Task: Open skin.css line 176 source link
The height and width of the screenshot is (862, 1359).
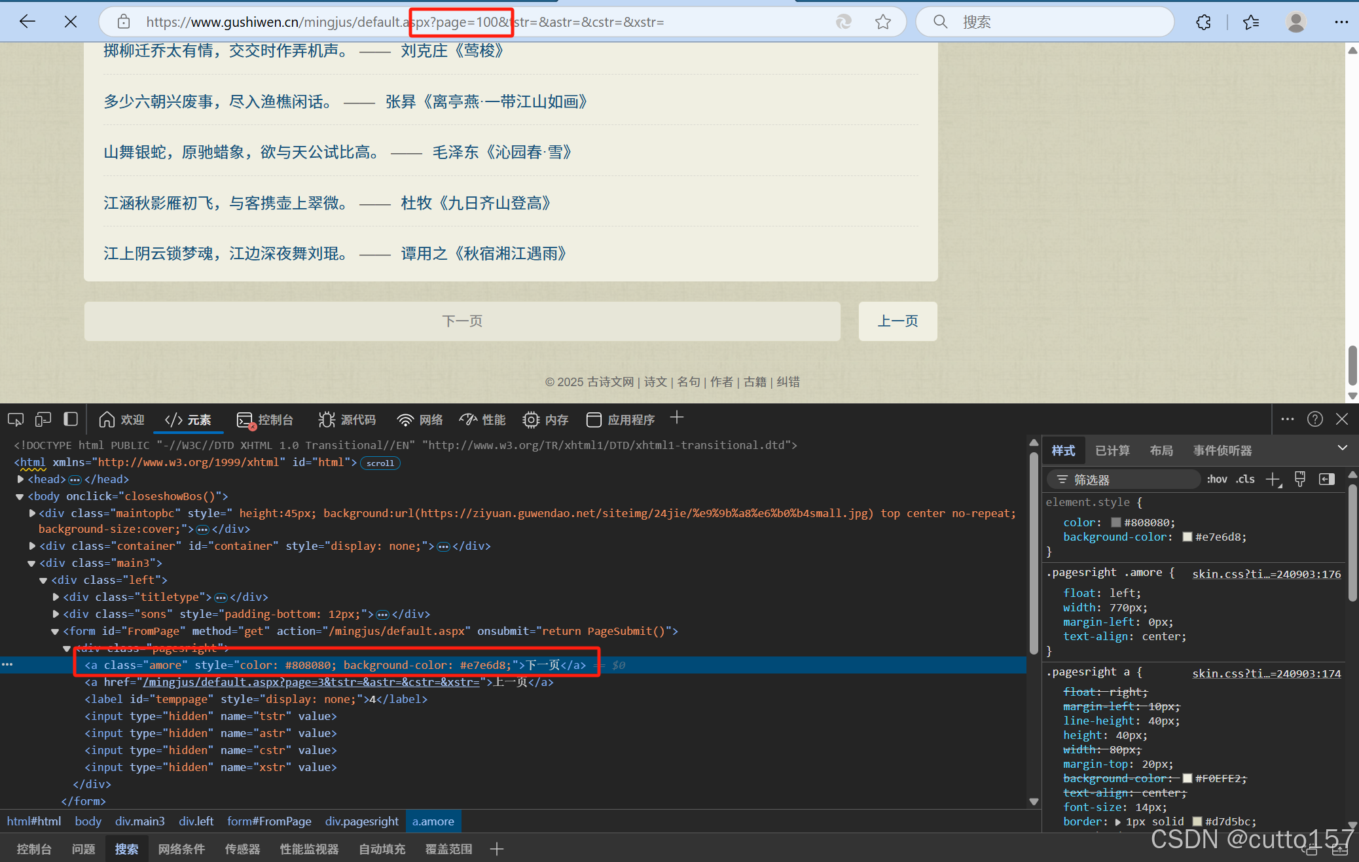Action: (1266, 574)
